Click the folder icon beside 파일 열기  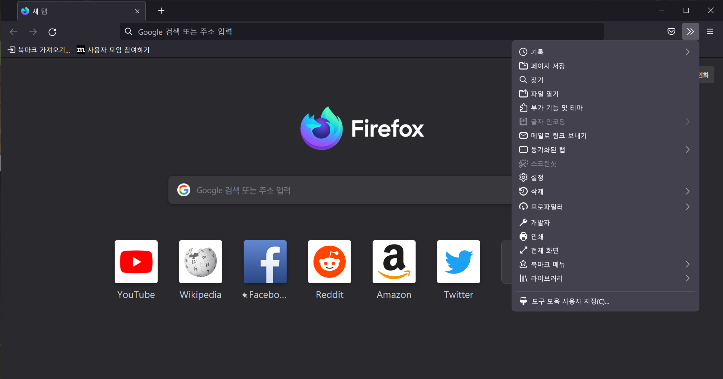pyautogui.click(x=523, y=94)
